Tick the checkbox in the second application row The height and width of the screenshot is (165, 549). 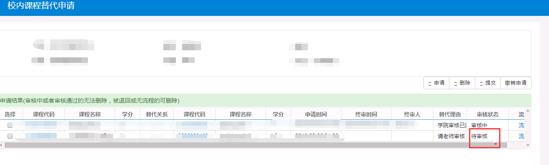pyautogui.click(x=10, y=136)
